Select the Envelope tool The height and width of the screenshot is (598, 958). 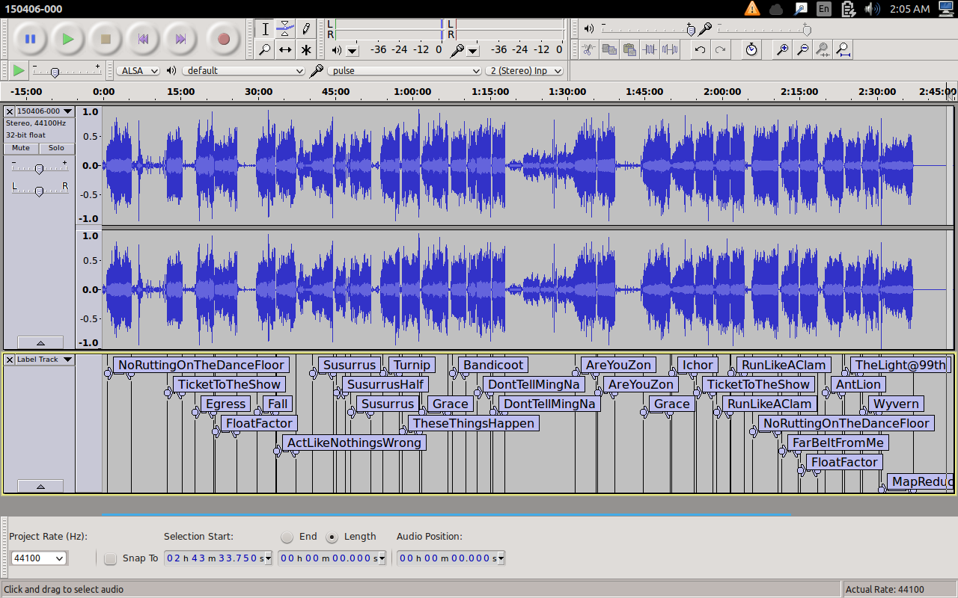[x=285, y=29]
